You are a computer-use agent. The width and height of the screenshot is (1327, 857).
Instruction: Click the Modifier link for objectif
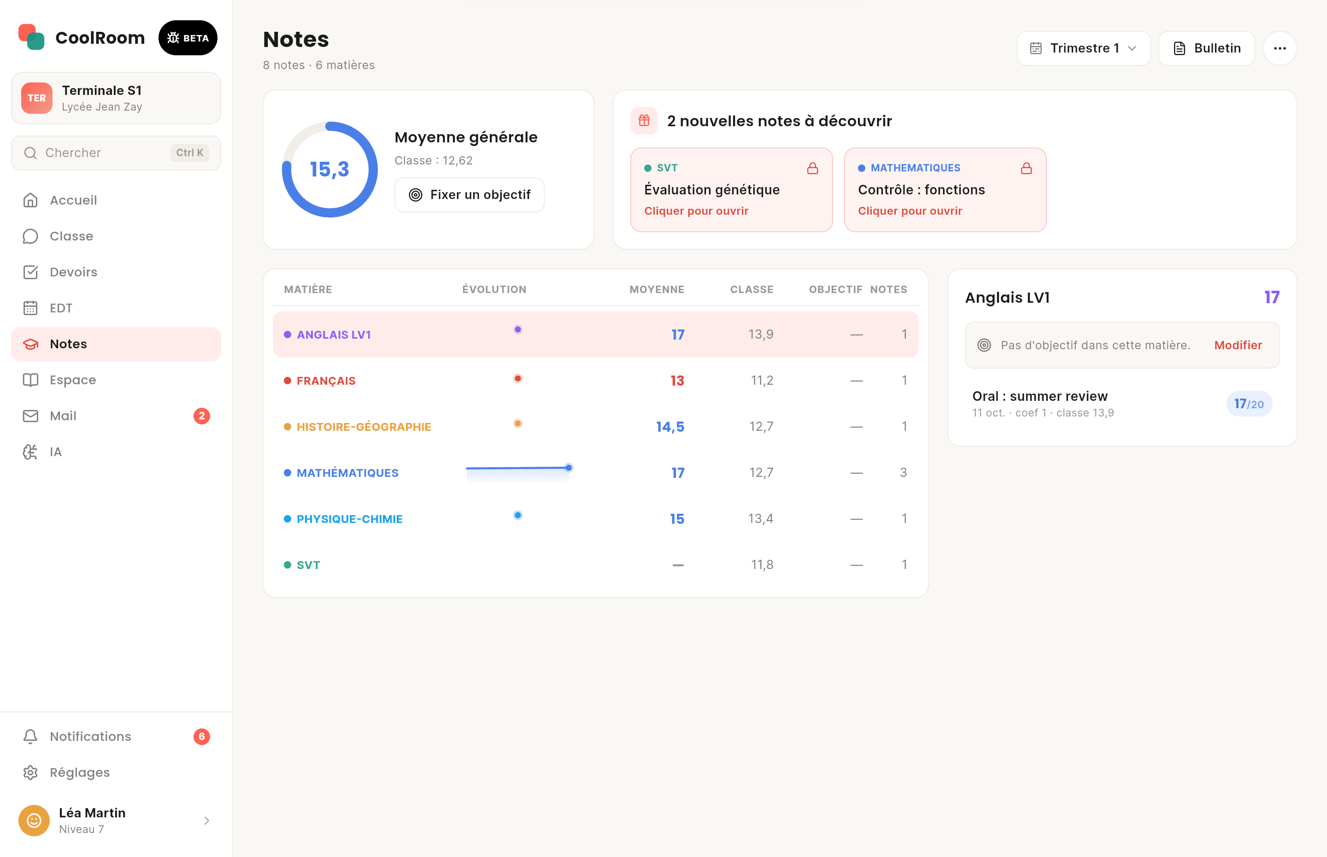coord(1238,345)
